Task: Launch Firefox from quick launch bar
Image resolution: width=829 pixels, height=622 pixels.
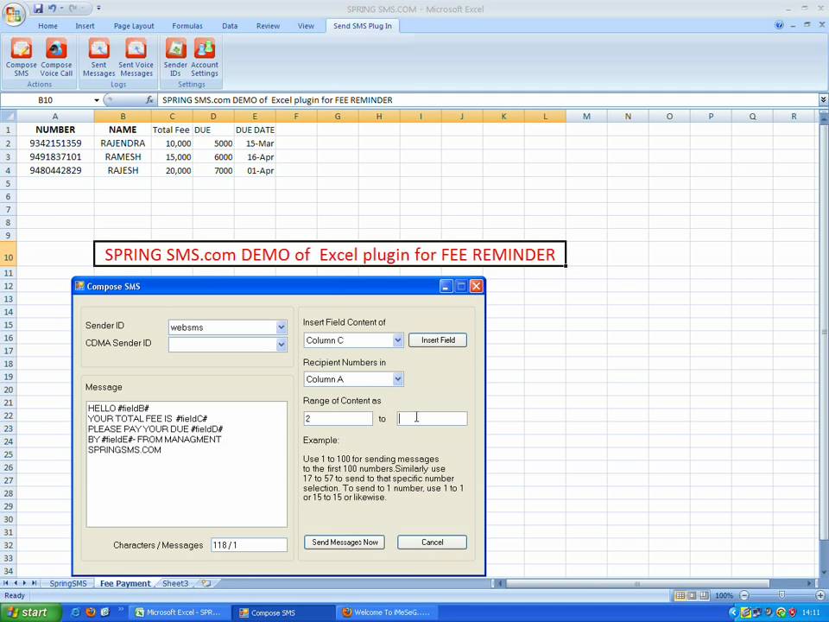Action: [91, 612]
